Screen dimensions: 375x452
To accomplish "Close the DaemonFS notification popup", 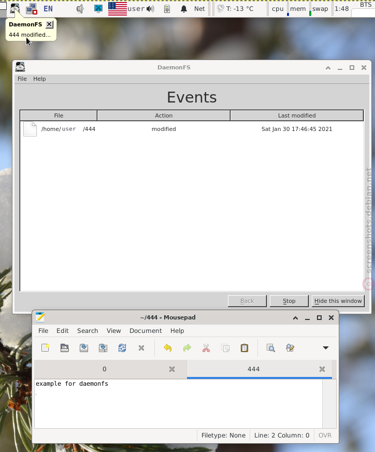I will 50,24.
